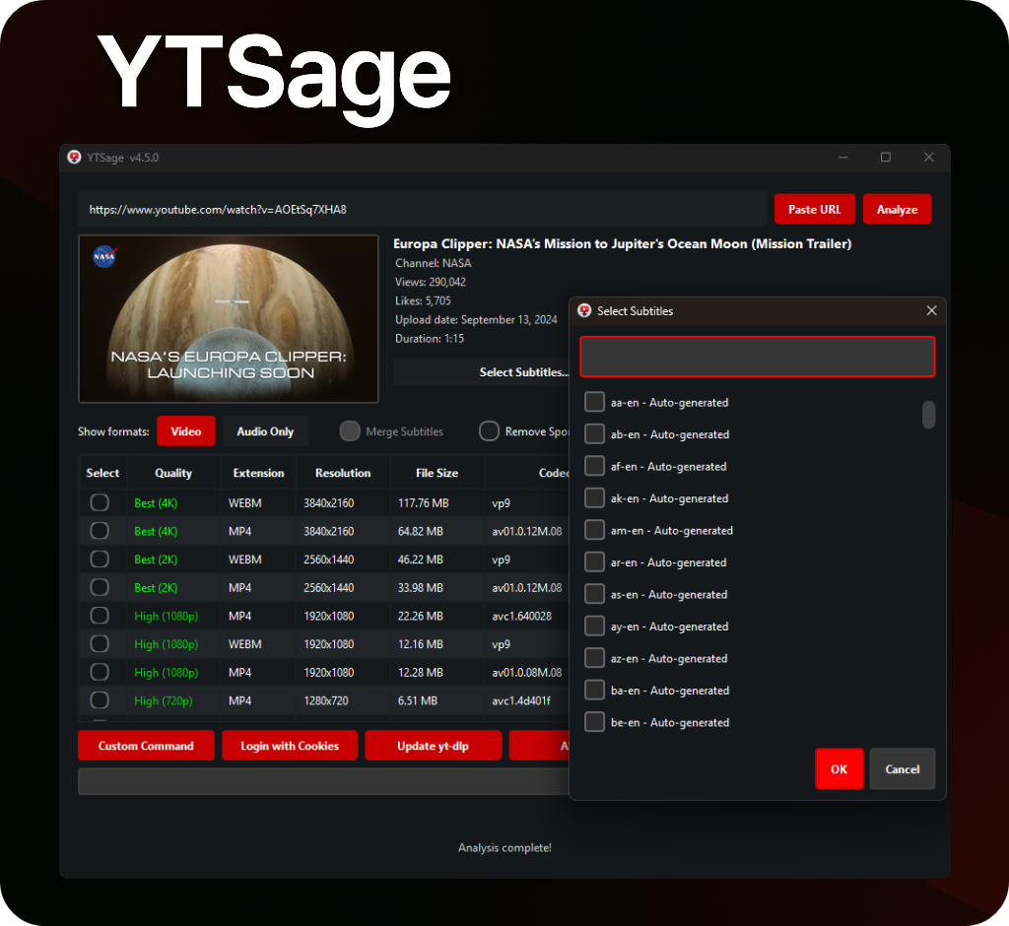Select the Best (4K) MP4 format row

100,531
